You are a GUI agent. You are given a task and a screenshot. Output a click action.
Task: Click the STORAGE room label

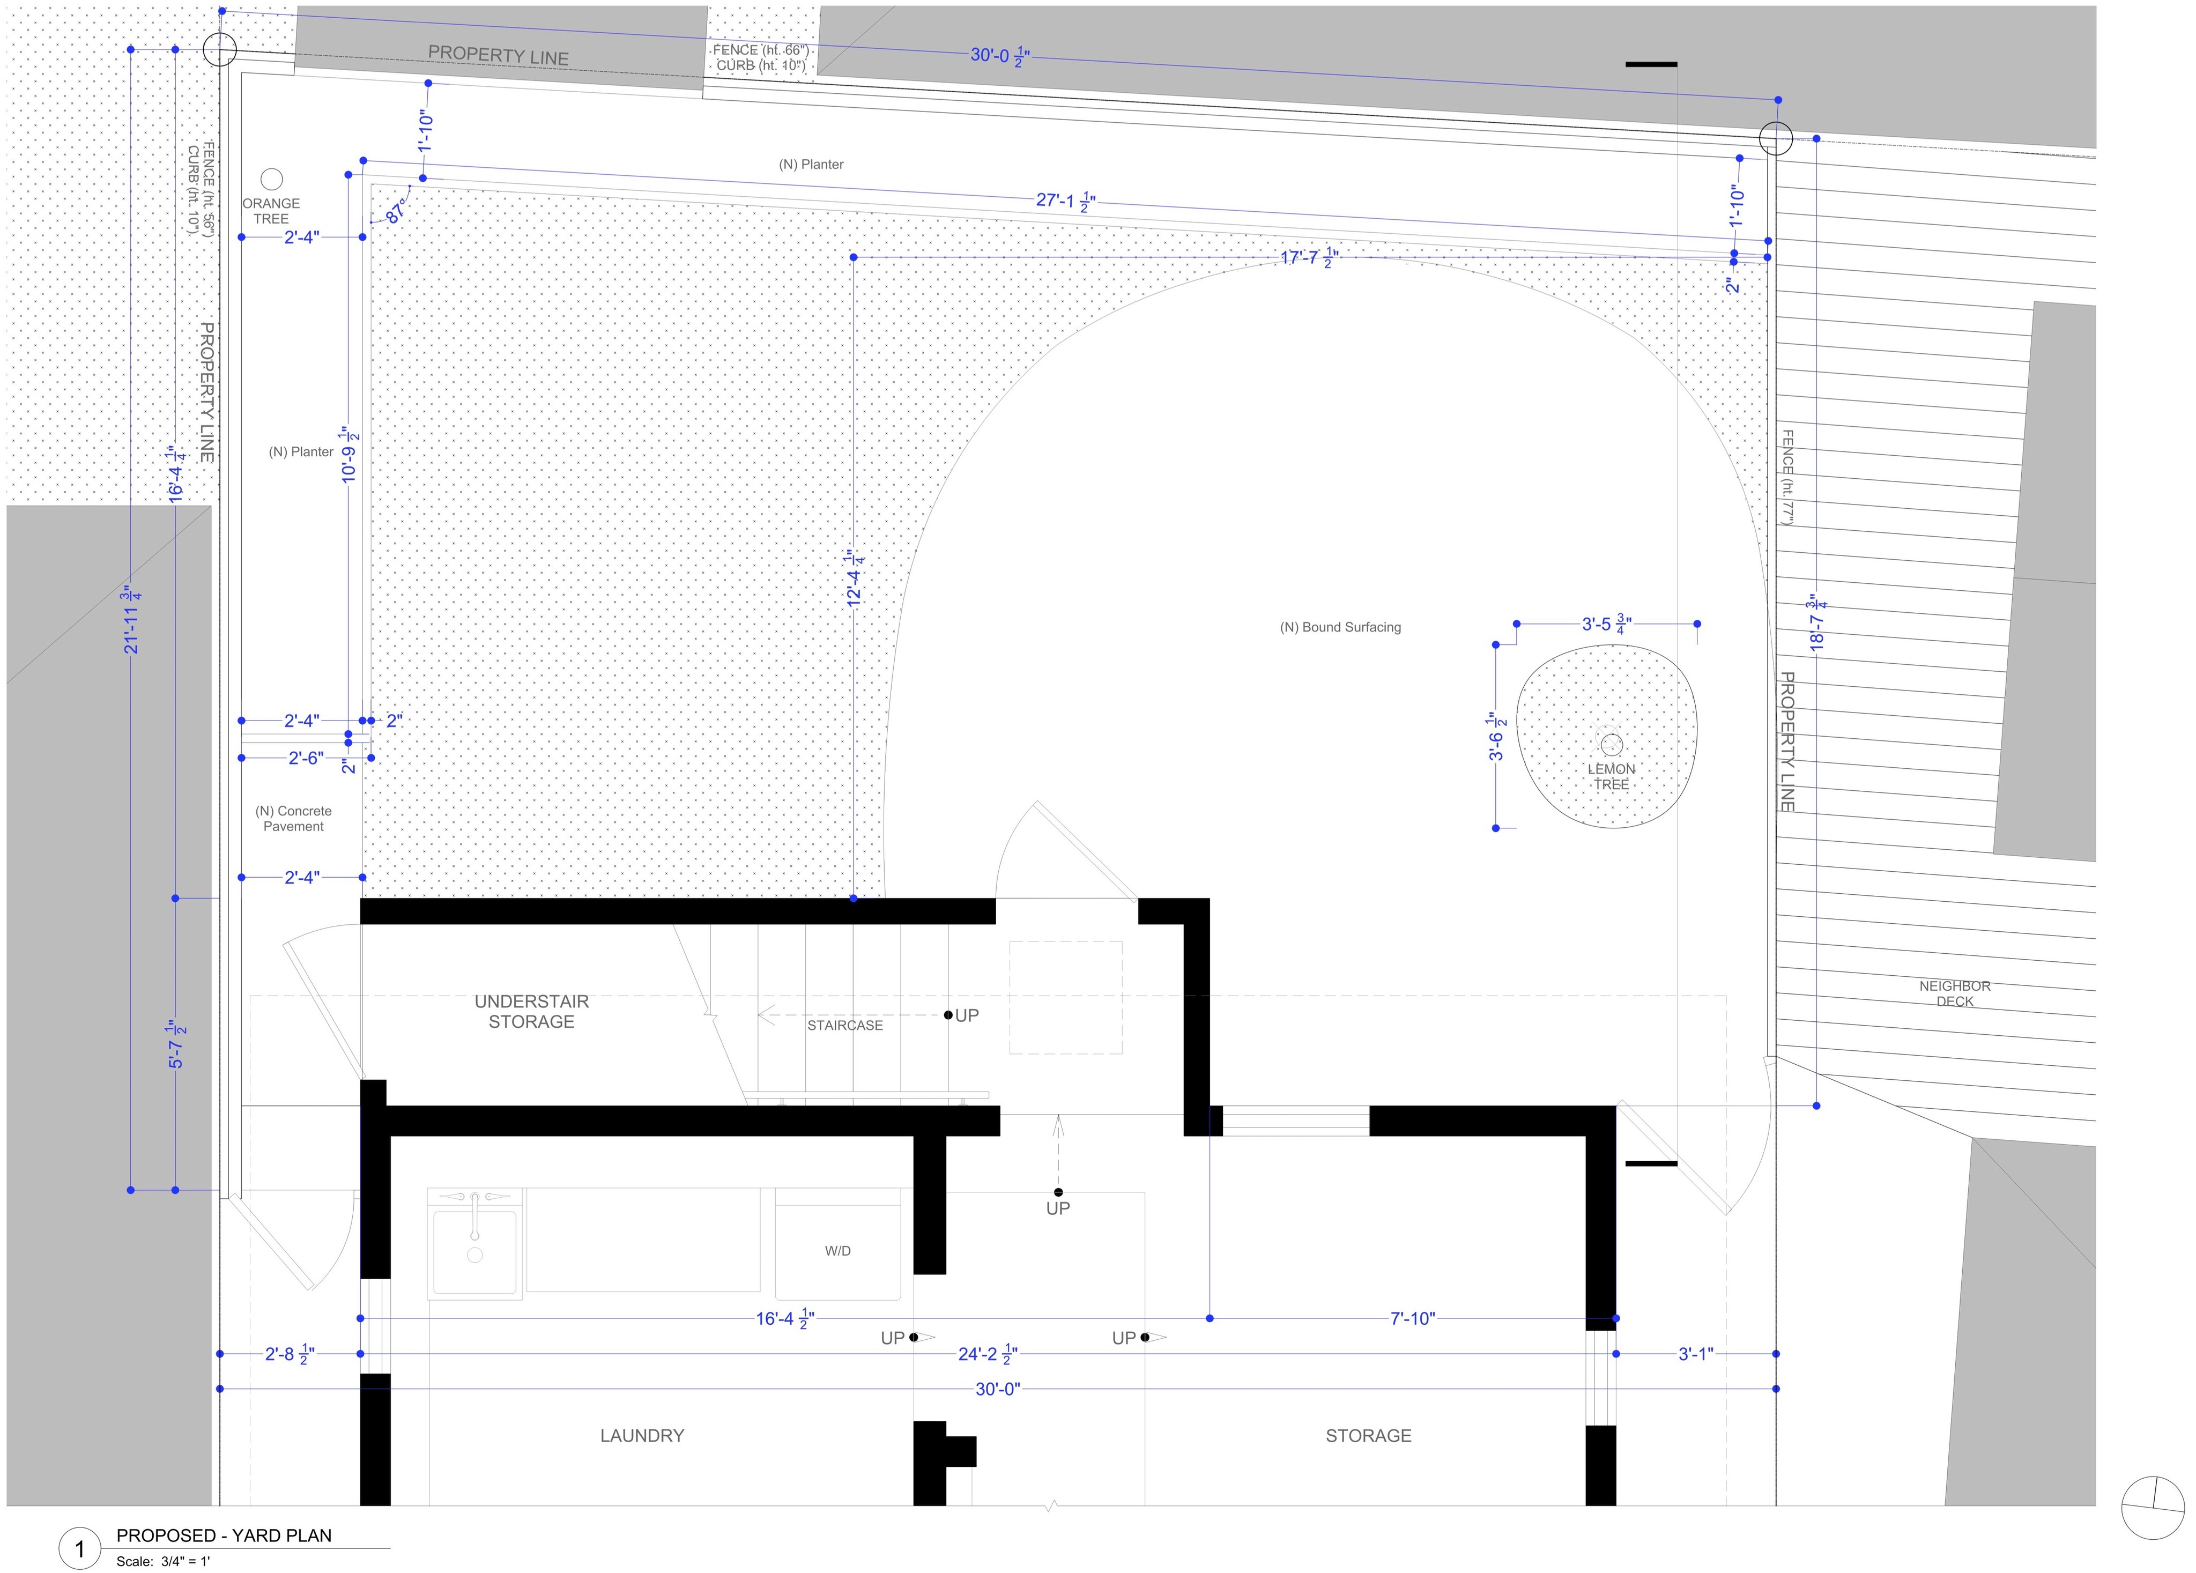coord(1368,1436)
